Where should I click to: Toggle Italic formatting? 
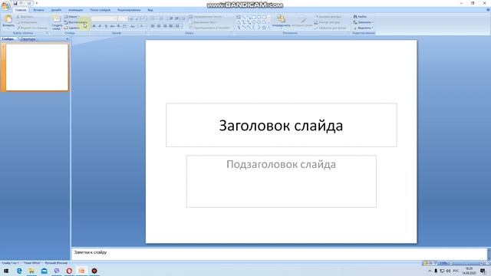click(100, 26)
